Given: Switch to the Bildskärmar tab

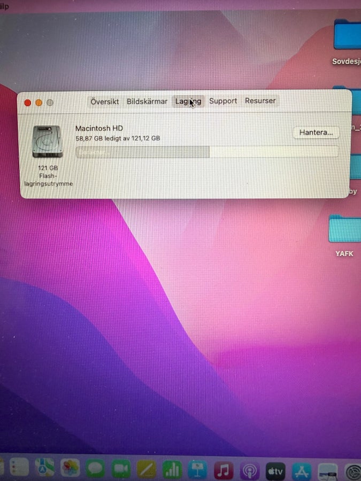Looking at the screenshot, I should point(147,101).
